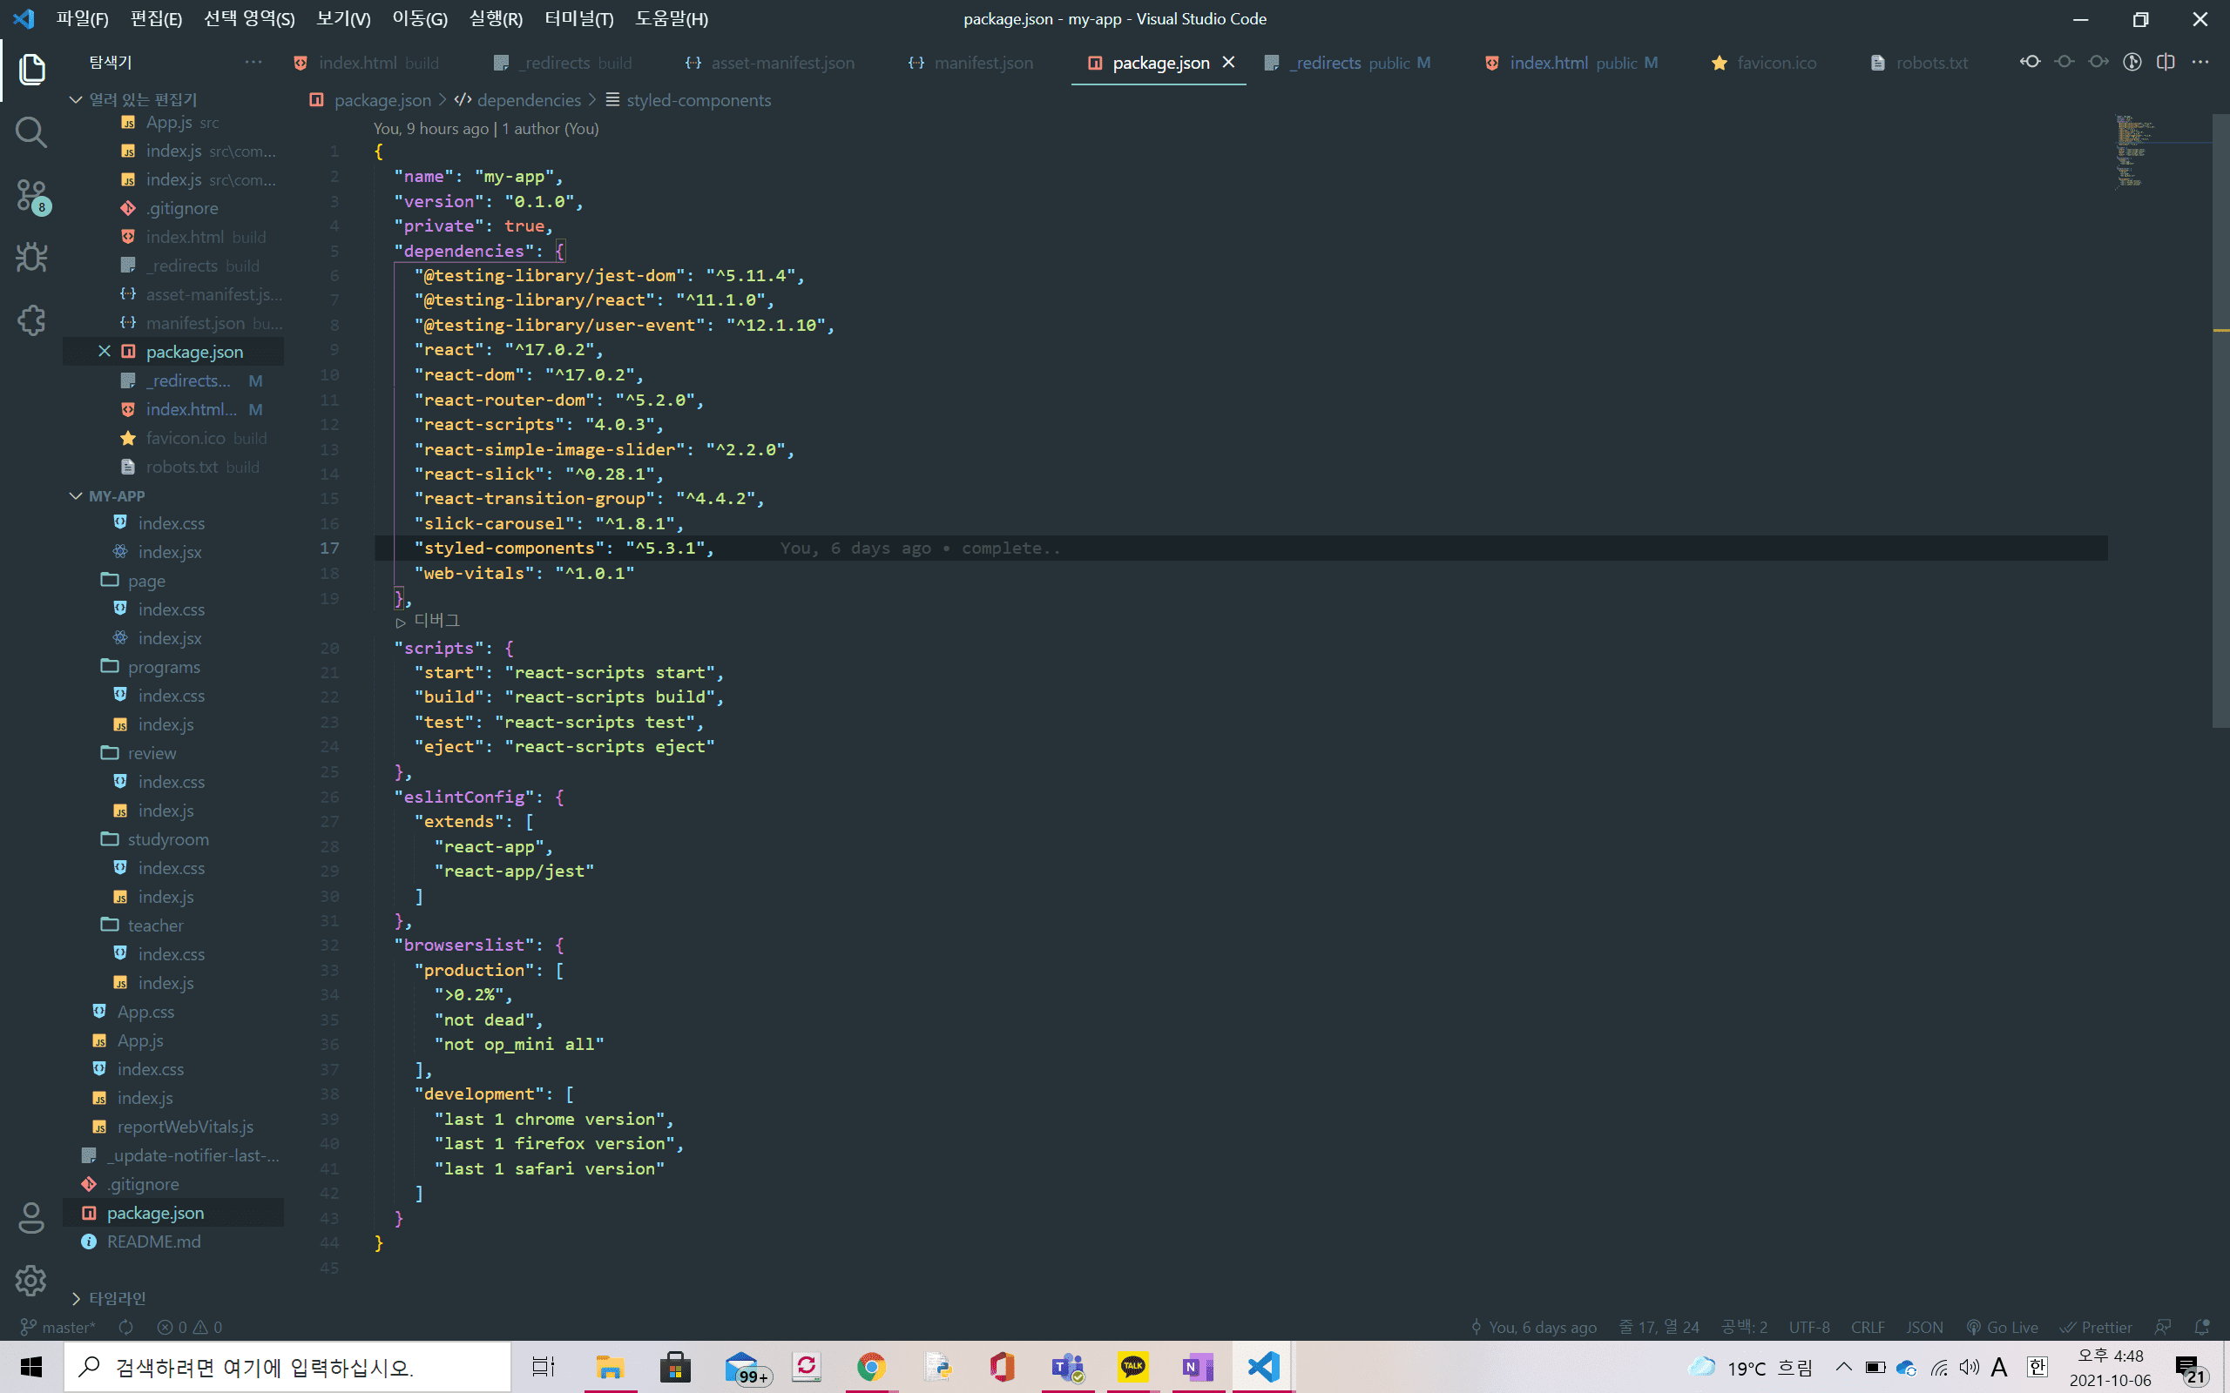Open the Explorer view in activity bar
Screen dimensions: 2230x1393
pyautogui.click(x=31, y=70)
